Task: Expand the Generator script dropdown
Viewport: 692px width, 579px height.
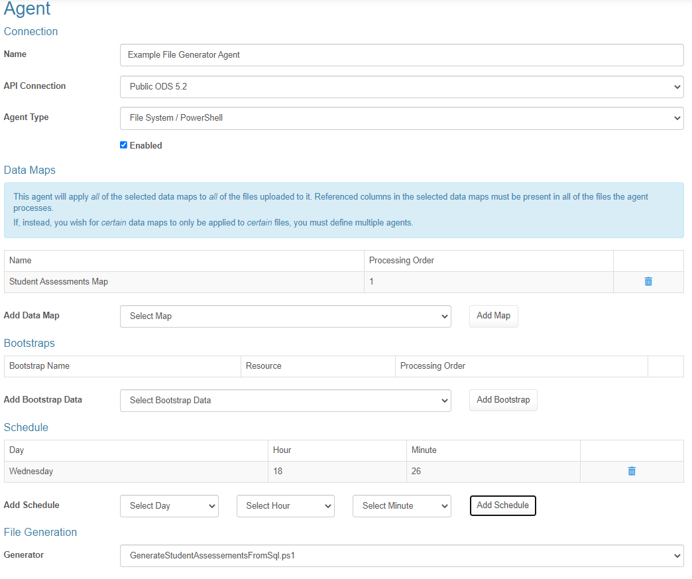Action: point(402,556)
